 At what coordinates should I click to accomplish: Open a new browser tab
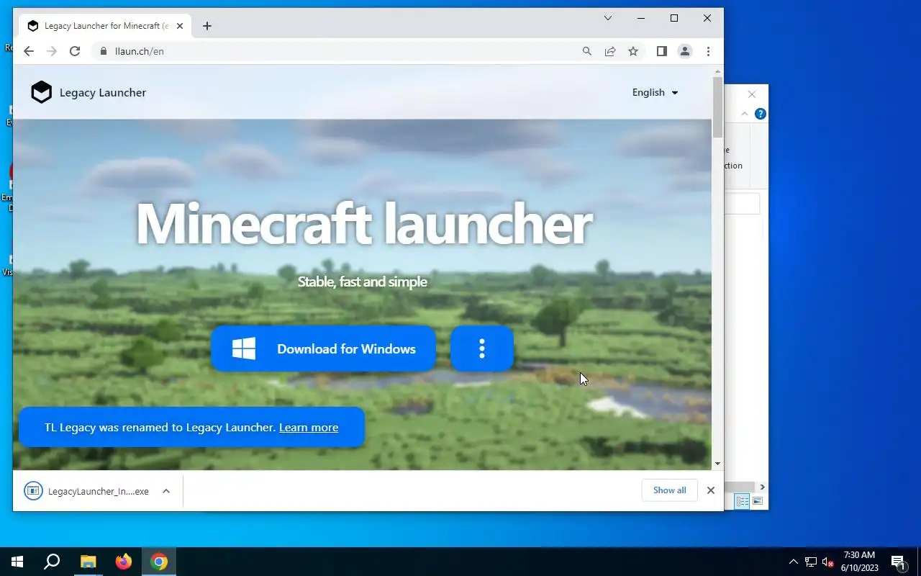point(207,26)
